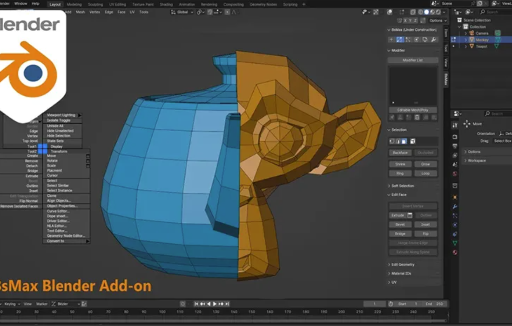
Task: Click the Inset button in Edit Face
Action: coord(425,225)
